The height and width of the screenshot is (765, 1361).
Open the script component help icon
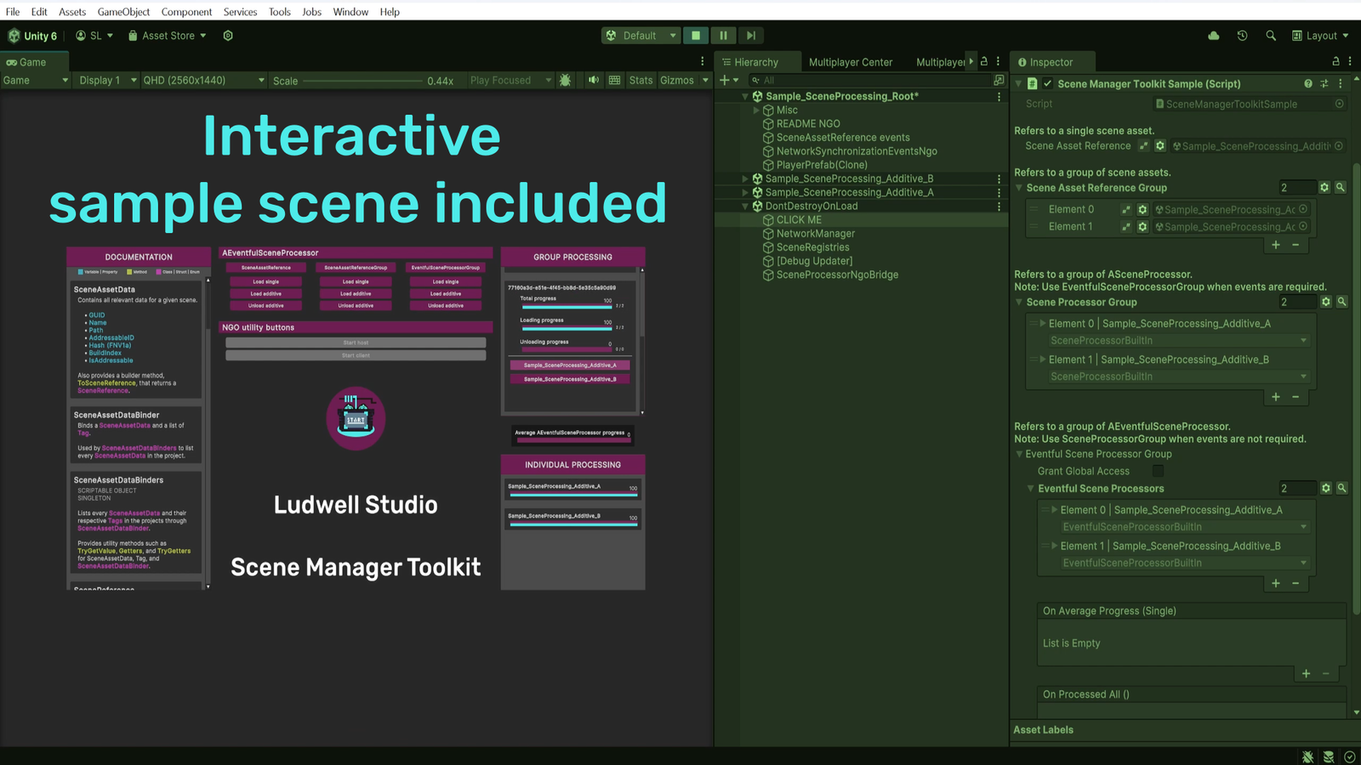(x=1308, y=84)
